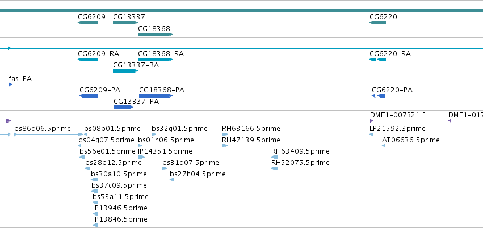Click the bs86d06.5prime label text
Image resolution: width=483 pixels, height=228 pixels.
(43, 129)
